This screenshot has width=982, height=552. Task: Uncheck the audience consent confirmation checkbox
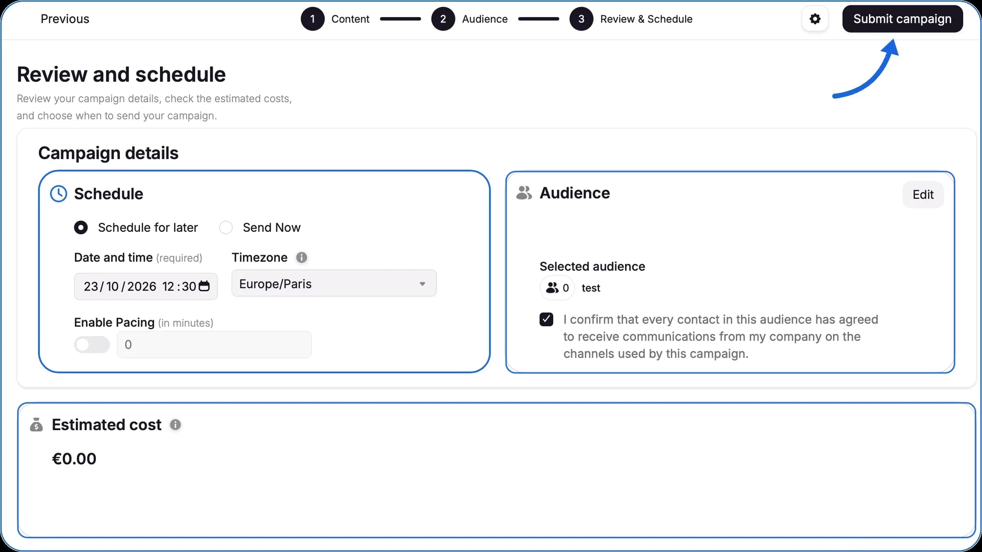pyautogui.click(x=546, y=319)
